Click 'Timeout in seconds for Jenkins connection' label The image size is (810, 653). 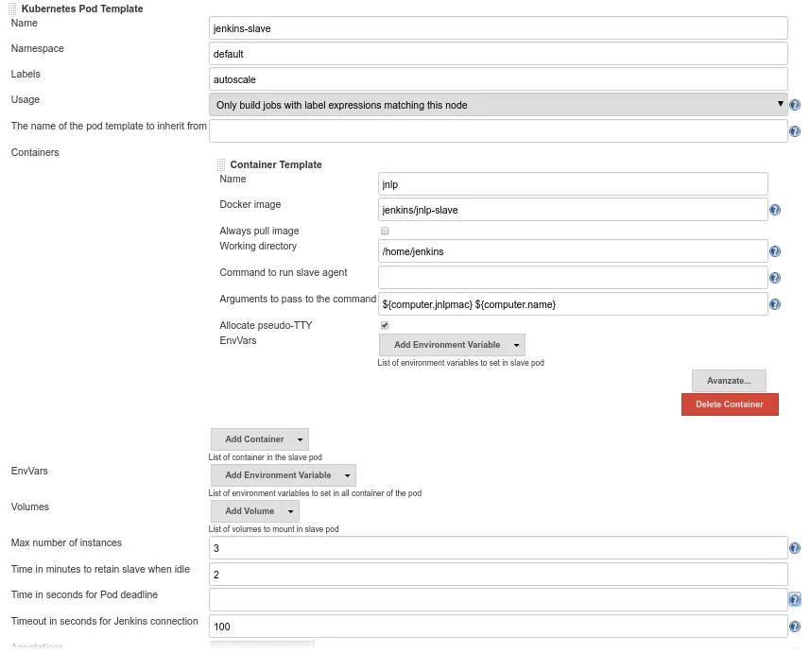click(x=104, y=621)
